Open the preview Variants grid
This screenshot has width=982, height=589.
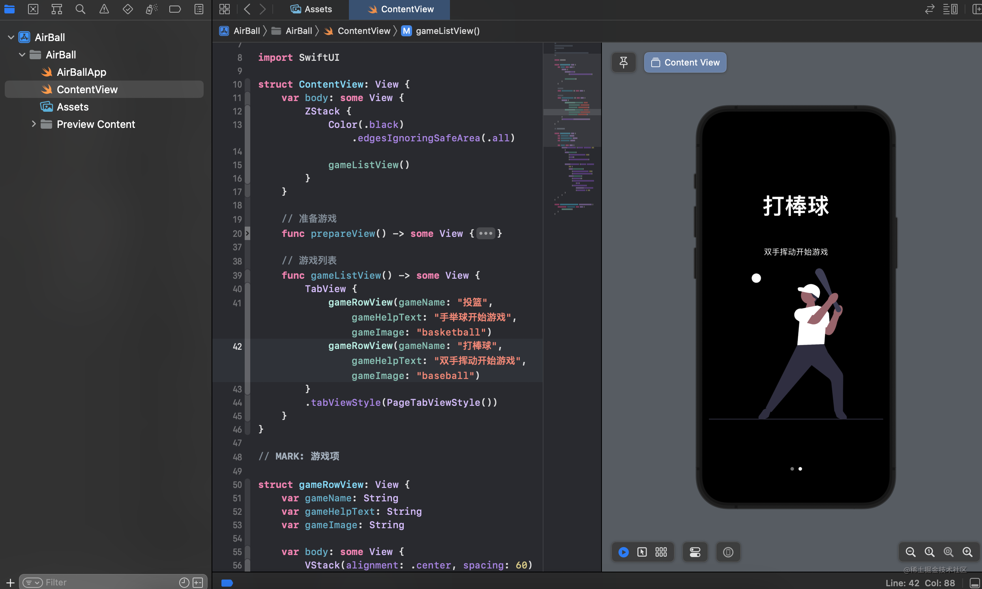661,552
